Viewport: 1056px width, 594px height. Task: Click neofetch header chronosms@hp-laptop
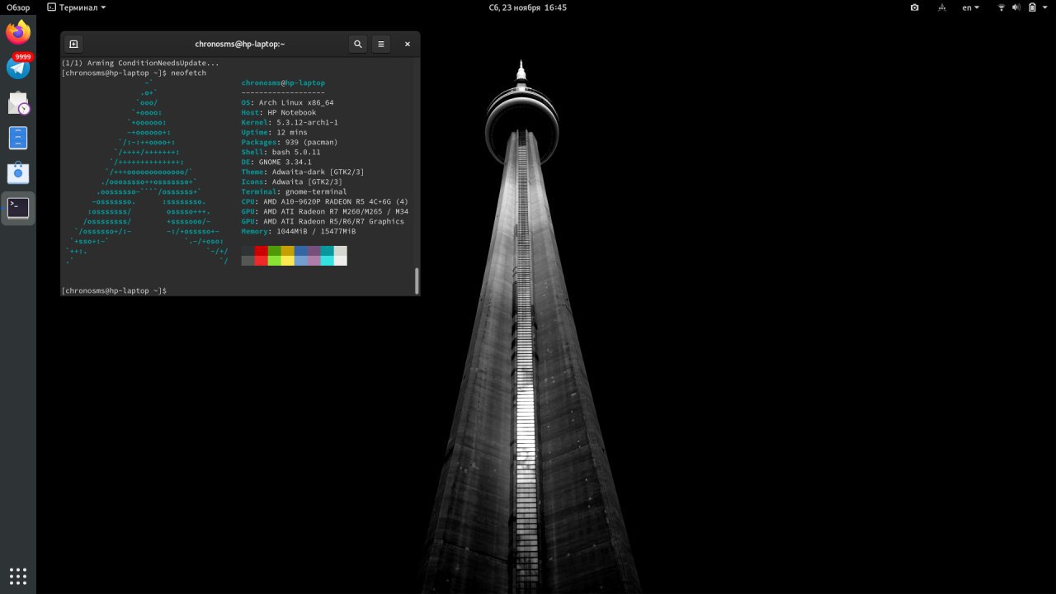[283, 82]
